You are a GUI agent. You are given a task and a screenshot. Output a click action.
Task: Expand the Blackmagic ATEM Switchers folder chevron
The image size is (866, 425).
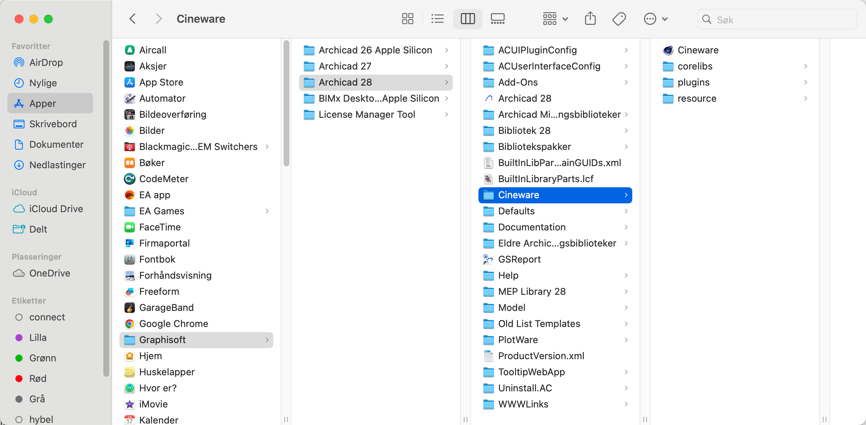(267, 147)
